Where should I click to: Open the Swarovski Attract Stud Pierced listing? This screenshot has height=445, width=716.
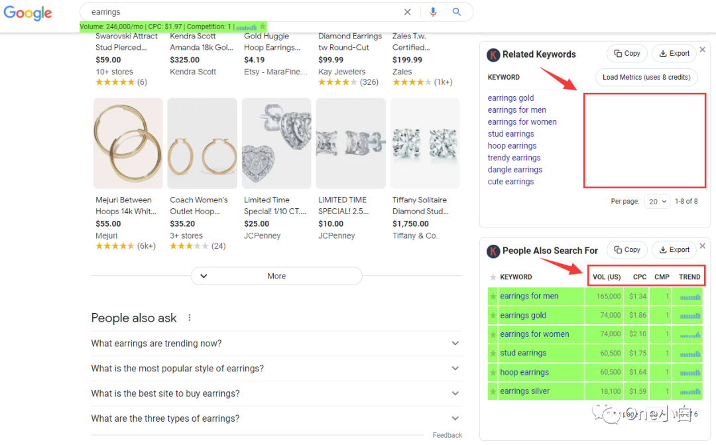tap(127, 42)
